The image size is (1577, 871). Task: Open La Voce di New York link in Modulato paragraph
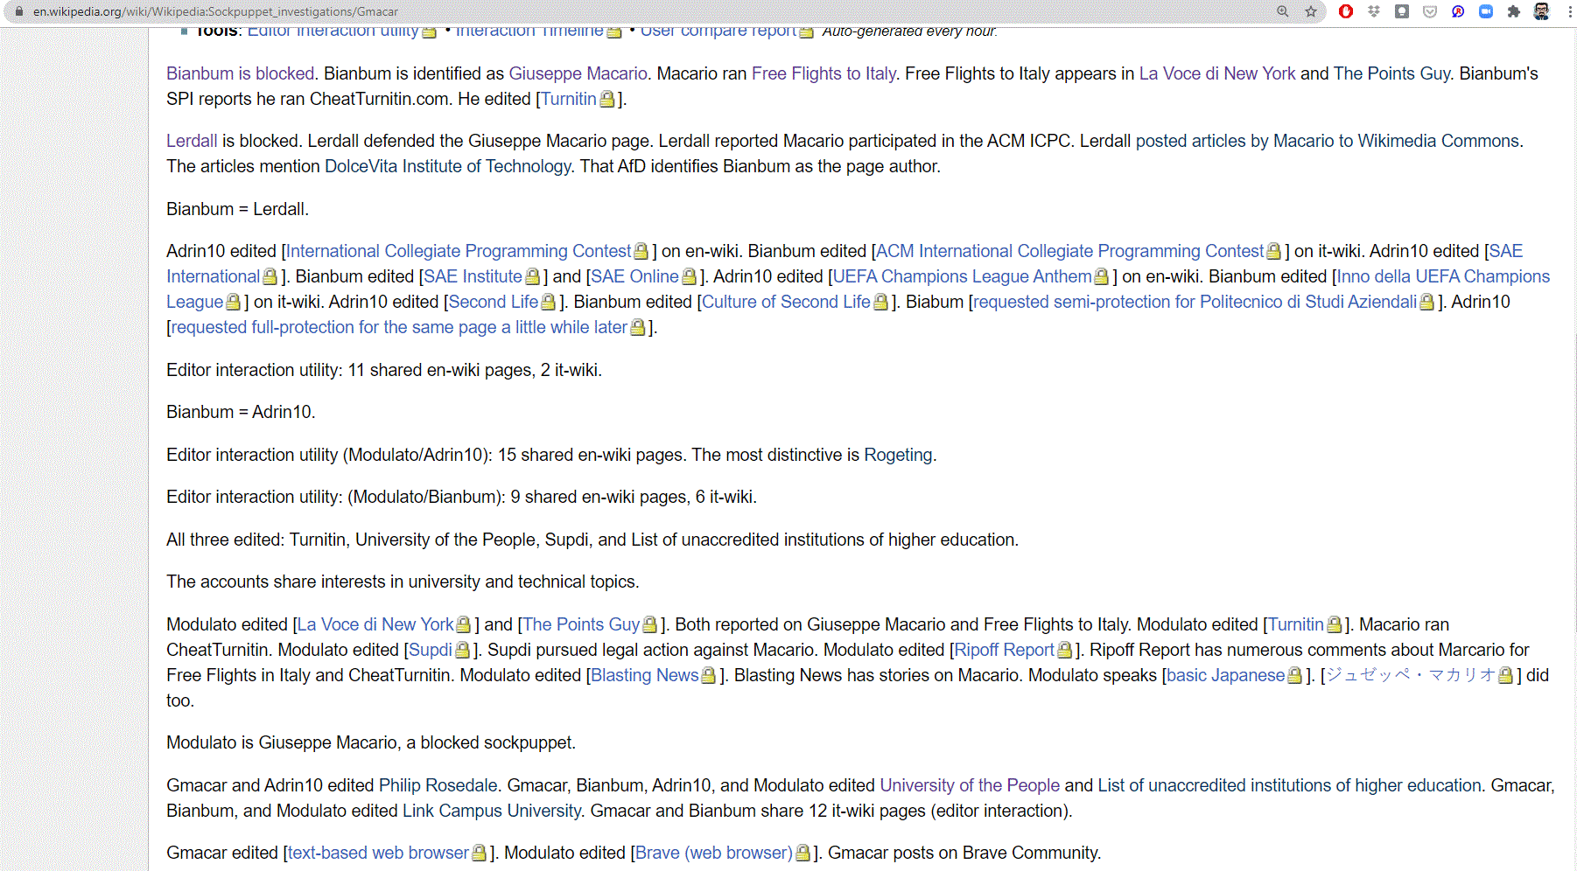click(x=375, y=624)
